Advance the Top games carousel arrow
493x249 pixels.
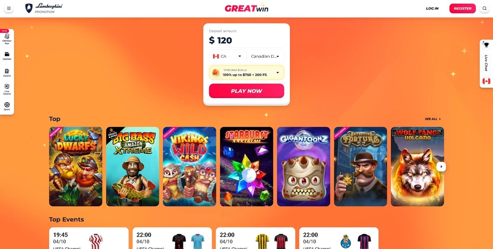coord(441,166)
